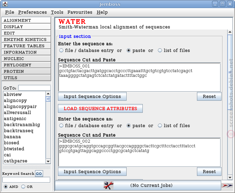This screenshot has height=193, width=235.
Task: Choose AND keyword search mode
Action: pos(6,187)
